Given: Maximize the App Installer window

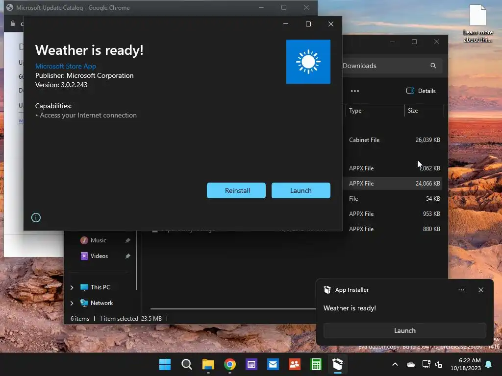Looking at the screenshot, I should pos(308,24).
